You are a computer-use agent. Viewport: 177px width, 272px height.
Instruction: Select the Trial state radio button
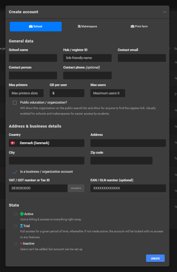pos(15,226)
